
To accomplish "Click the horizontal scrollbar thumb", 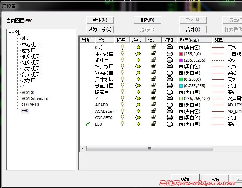I will [x=150, y=148].
